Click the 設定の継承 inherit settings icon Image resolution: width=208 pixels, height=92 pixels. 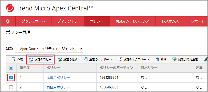pos(60,60)
